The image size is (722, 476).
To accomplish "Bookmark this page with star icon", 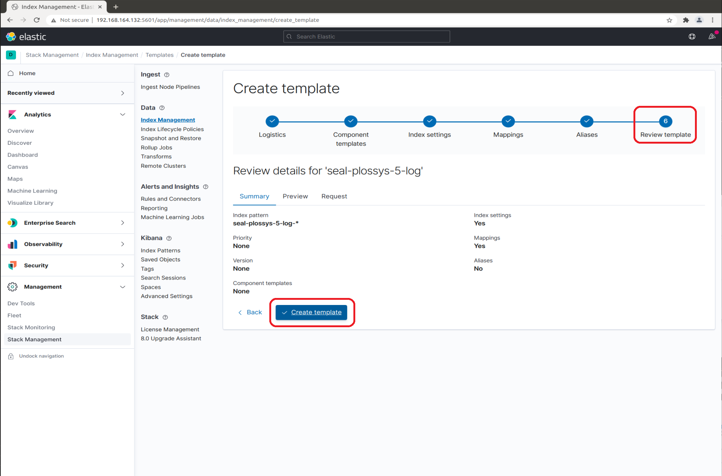I will pyautogui.click(x=669, y=20).
